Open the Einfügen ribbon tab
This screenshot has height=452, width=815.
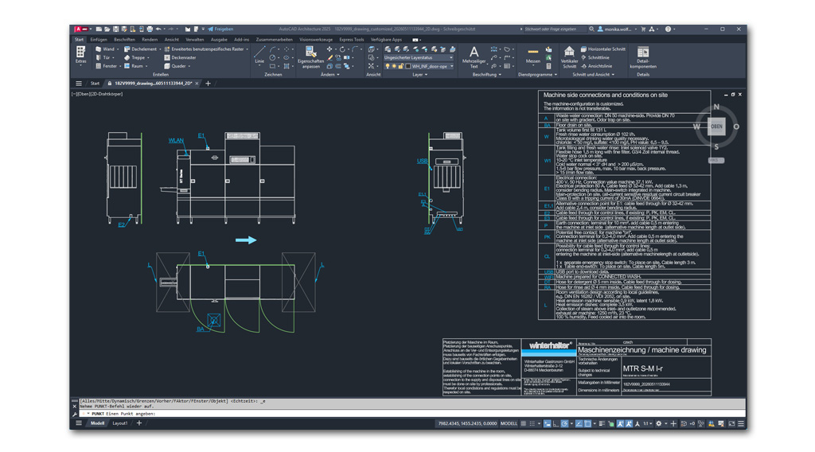[99, 40]
